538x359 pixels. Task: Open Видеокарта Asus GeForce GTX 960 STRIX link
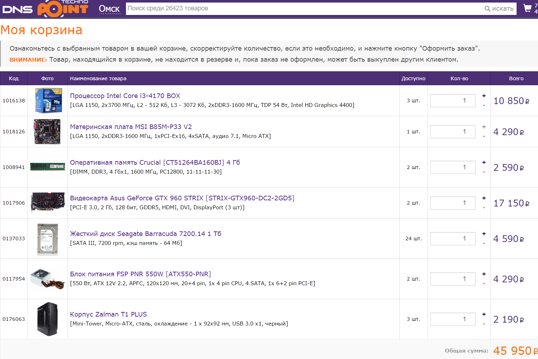coord(182,198)
